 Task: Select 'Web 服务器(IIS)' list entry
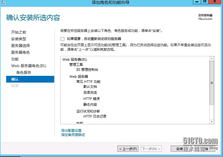point(75,60)
